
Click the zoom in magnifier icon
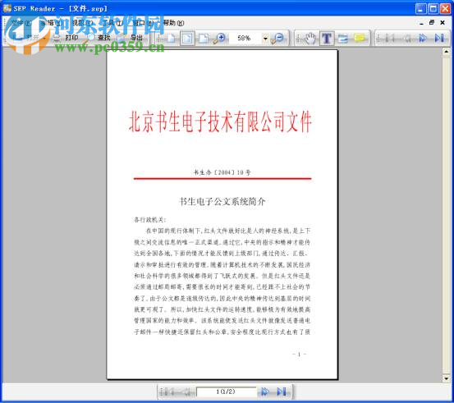[219, 39]
